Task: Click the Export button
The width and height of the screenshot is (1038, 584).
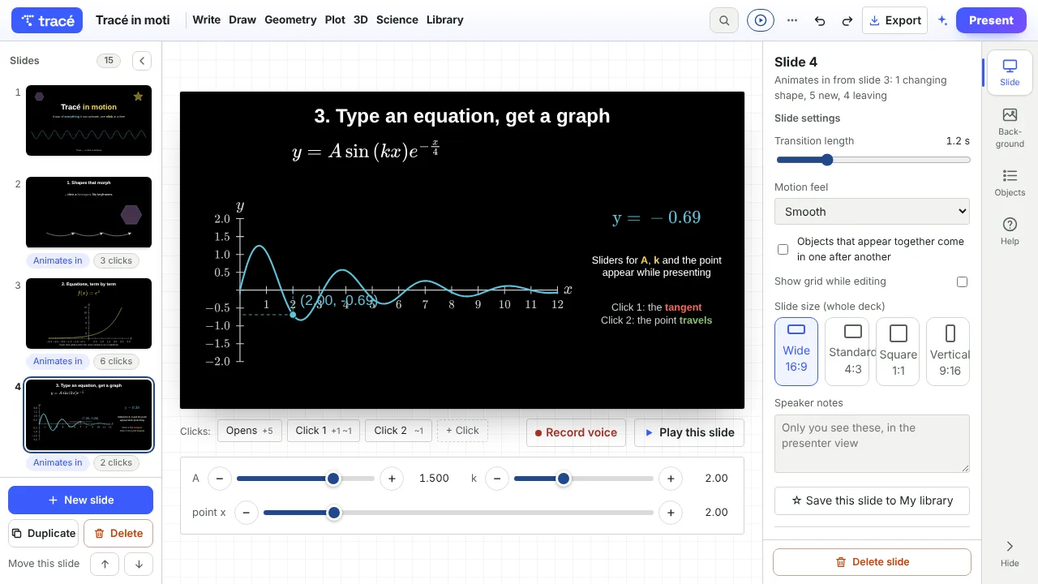Action: point(894,20)
